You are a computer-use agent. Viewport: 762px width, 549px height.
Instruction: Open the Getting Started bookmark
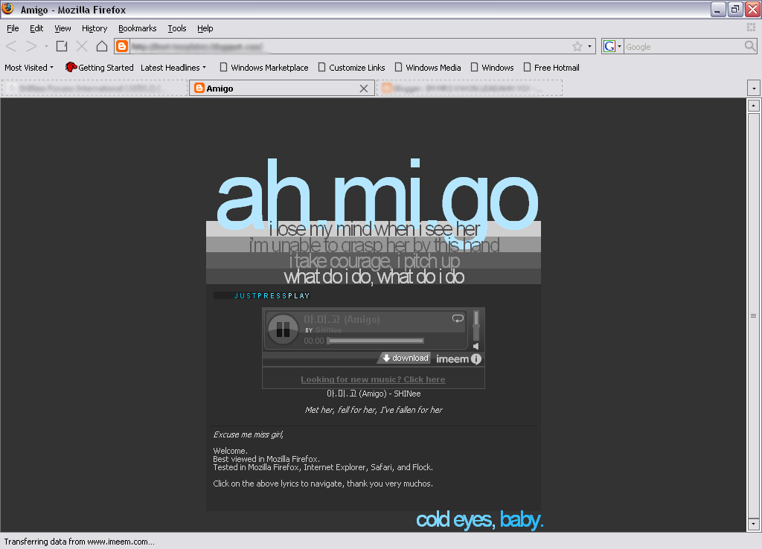coord(100,68)
